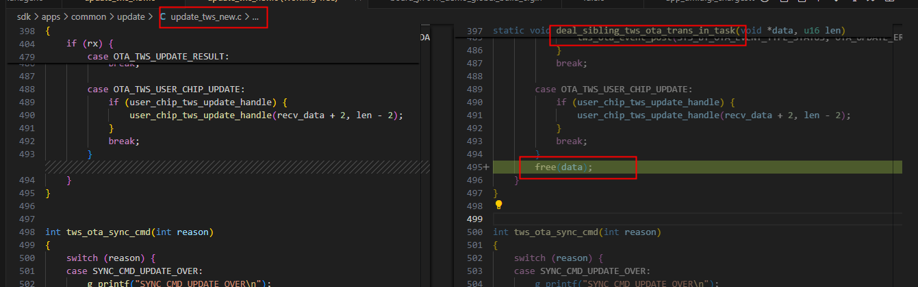Image resolution: width=918 pixels, height=287 pixels.
Task: Jump to sticky header deal_sibling_tws_ota_trans_in_task
Action: coord(646,31)
